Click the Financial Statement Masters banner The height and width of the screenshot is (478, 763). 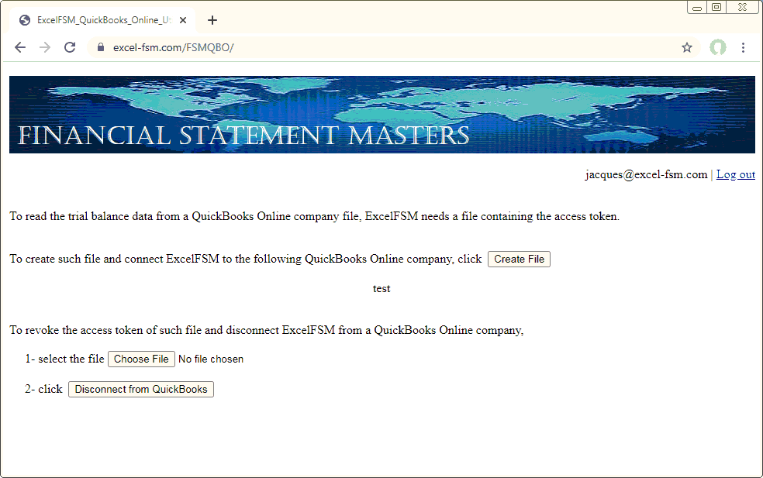coord(382,115)
